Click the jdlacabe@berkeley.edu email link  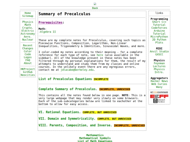(x=77, y=70)
